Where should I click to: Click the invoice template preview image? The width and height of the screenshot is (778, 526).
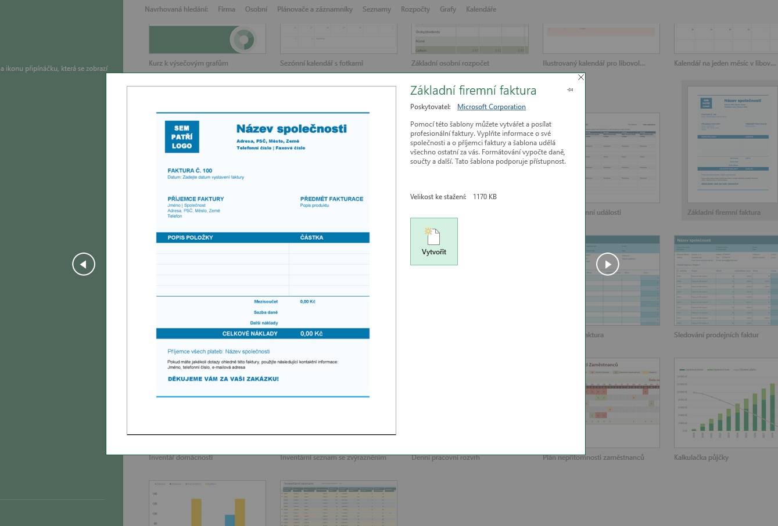pyautogui.click(x=261, y=260)
